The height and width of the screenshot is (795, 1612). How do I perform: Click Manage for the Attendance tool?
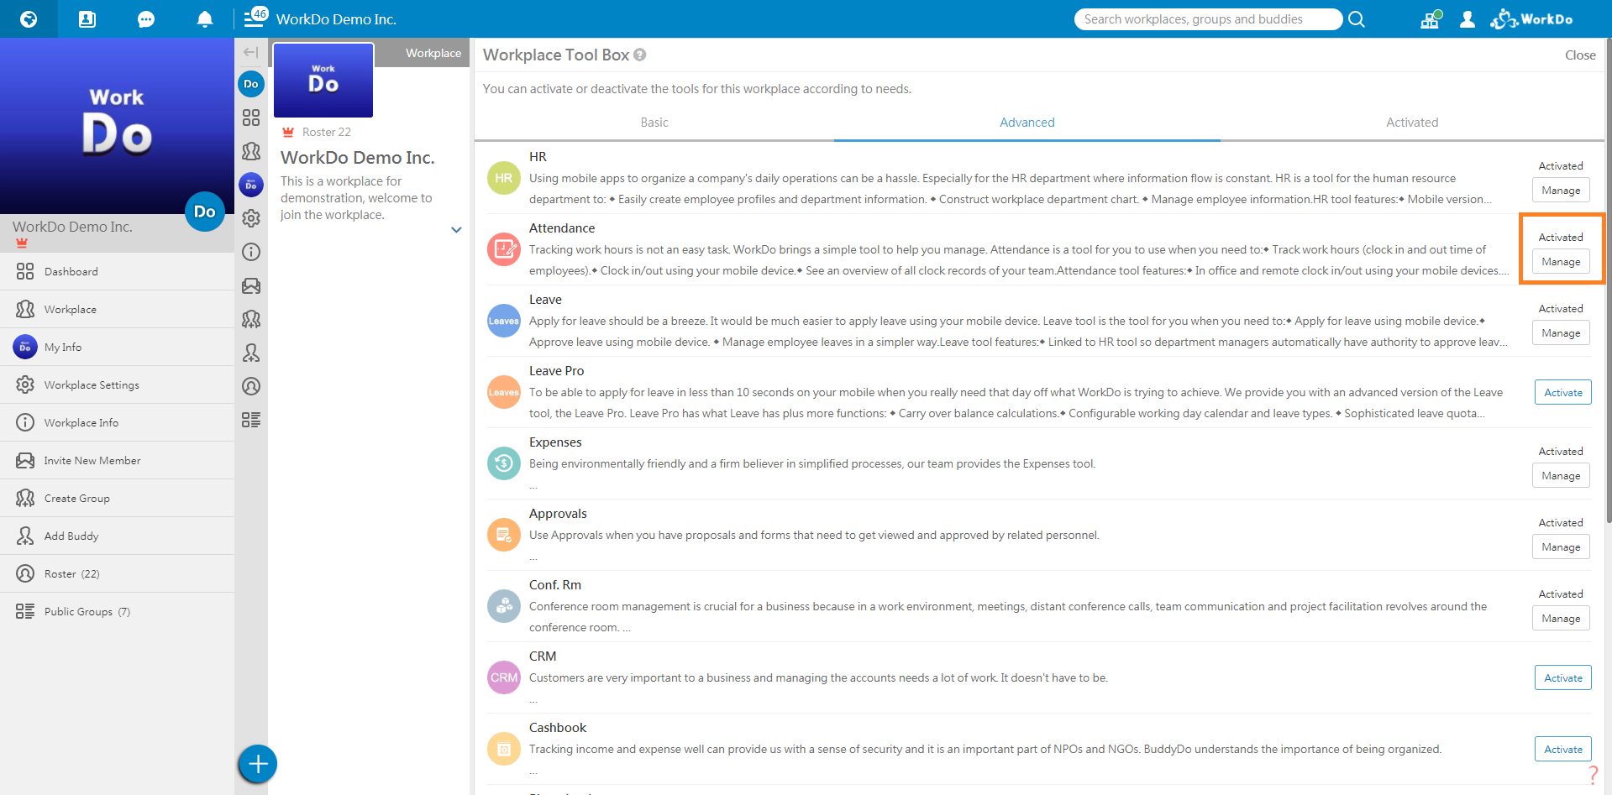coord(1561,262)
